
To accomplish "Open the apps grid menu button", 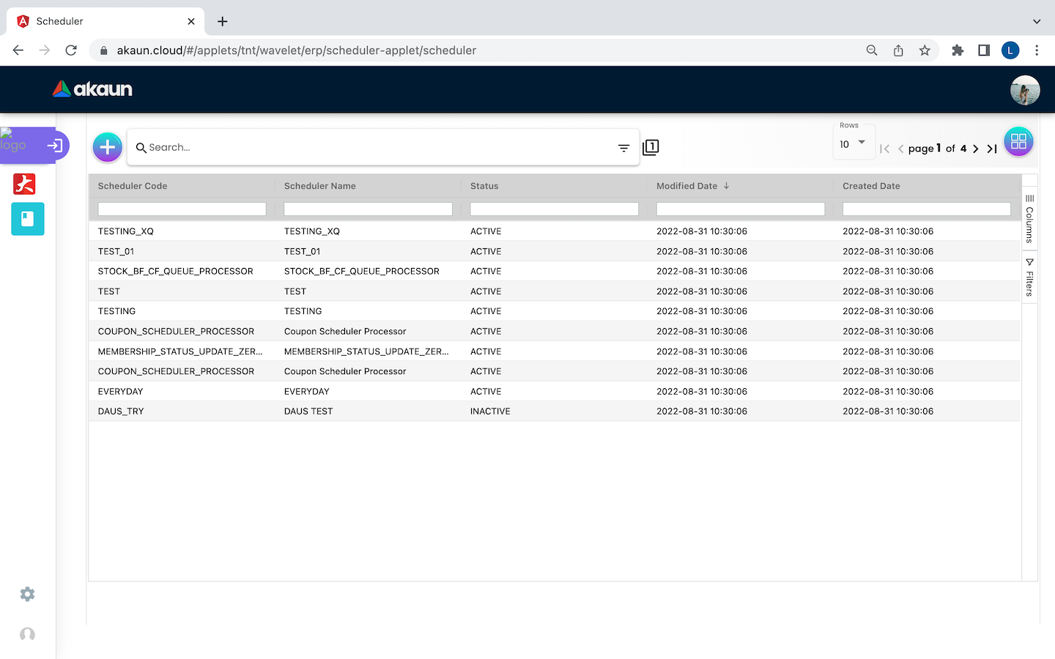I will 1018,142.
